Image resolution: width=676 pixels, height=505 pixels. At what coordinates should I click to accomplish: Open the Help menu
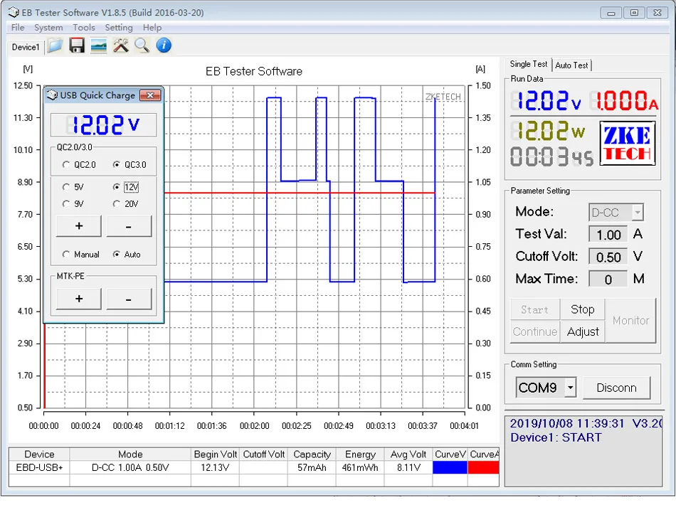click(152, 28)
